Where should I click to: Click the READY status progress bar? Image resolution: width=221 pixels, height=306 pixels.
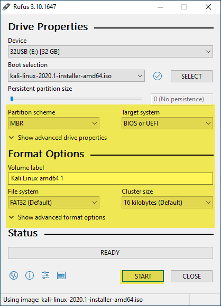pos(111,253)
